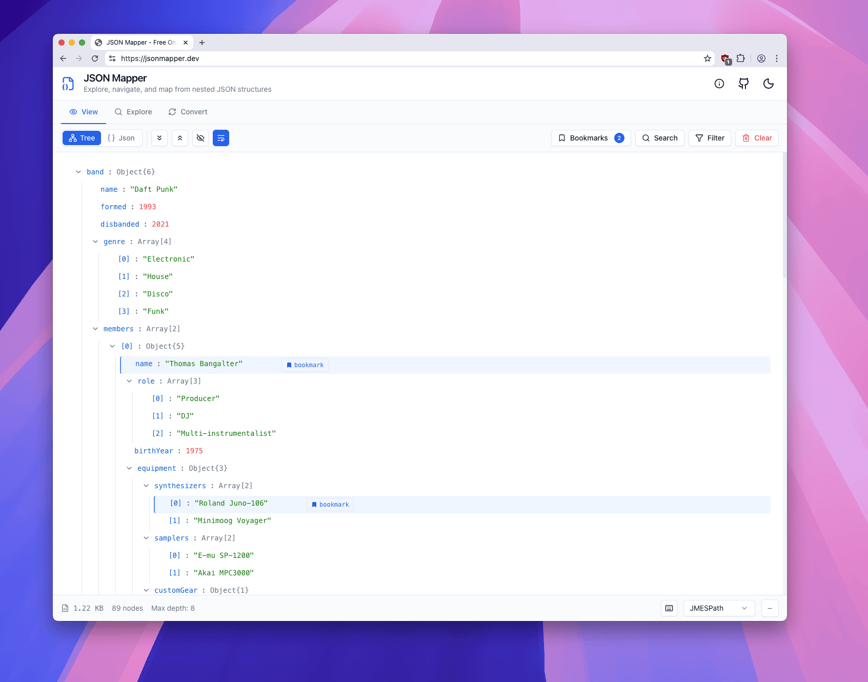Open the keyboard shortcuts icon
The height and width of the screenshot is (682, 868).
(x=669, y=608)
